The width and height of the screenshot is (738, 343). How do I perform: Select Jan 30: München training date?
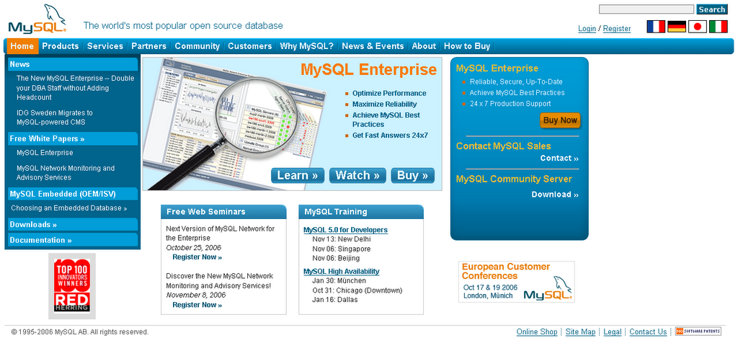[x=339, y=281]
